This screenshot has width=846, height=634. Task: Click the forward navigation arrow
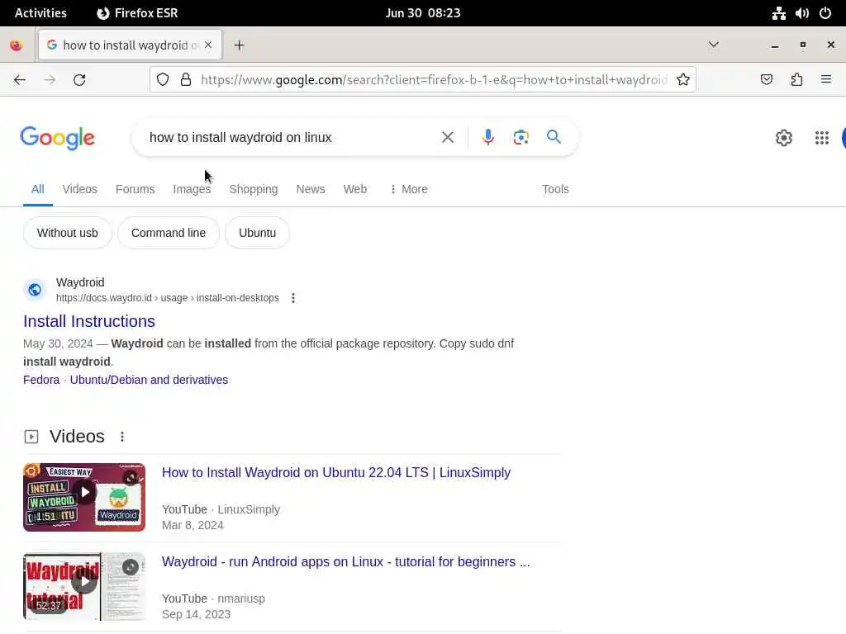tap(50, 80)
